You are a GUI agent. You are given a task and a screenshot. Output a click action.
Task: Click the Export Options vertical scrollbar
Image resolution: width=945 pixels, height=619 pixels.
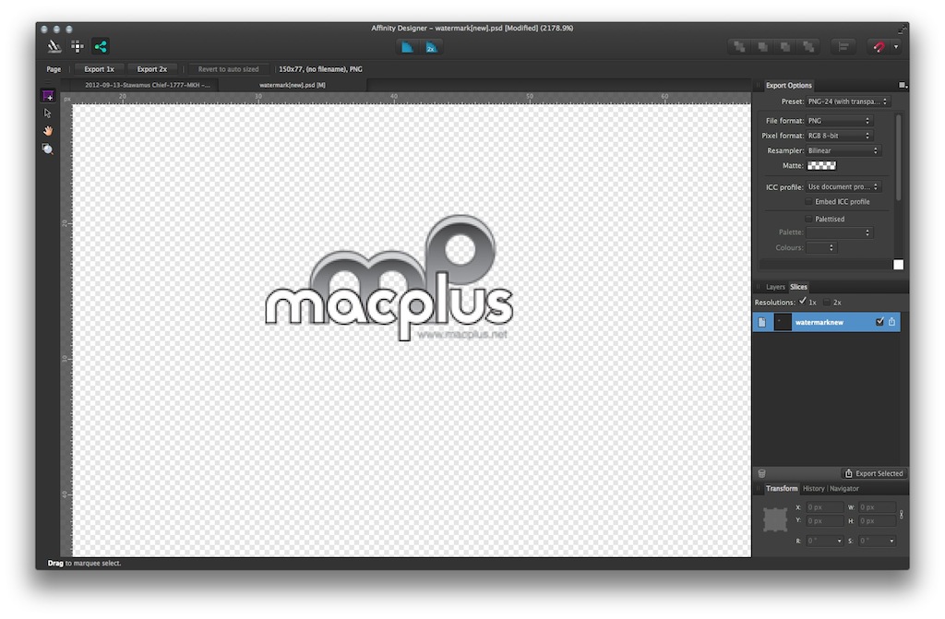(899, 157)
